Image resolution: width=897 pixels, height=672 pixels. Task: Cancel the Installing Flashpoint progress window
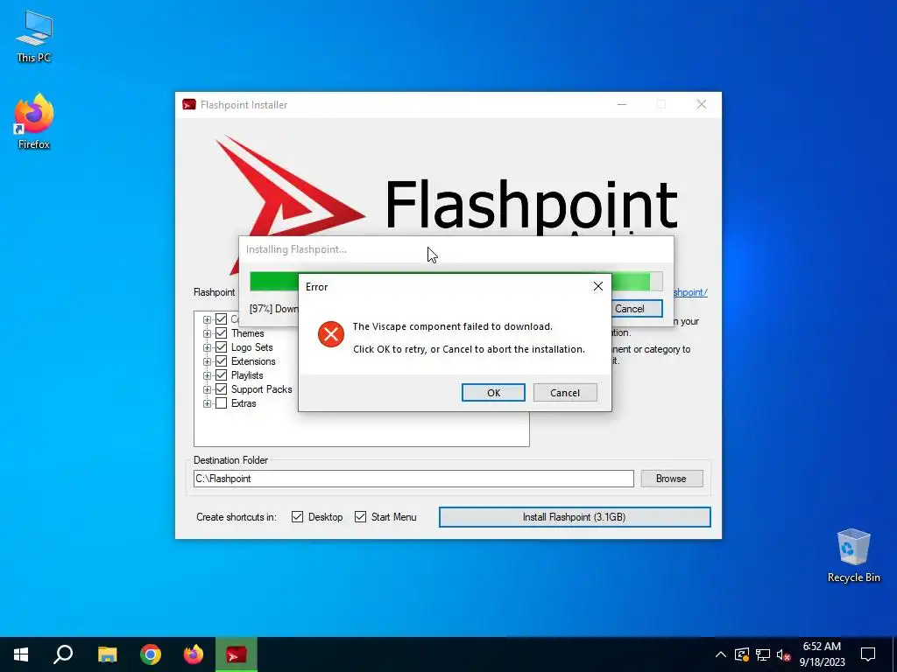(x=636, y=309)
